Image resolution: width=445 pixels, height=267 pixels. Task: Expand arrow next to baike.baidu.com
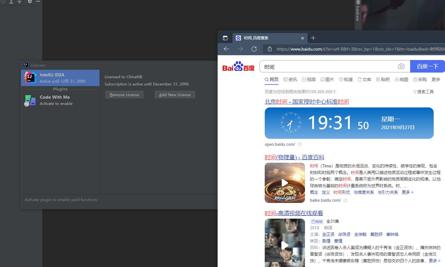345,200
